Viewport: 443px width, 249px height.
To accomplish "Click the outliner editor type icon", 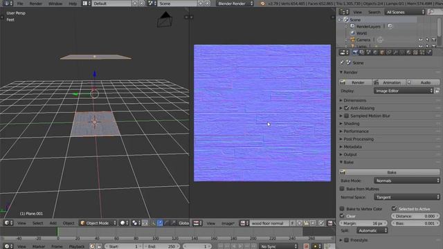I will click(x=344, y=12).
